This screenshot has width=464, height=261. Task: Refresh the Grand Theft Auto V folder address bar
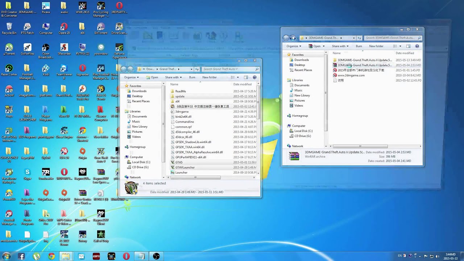197,69
